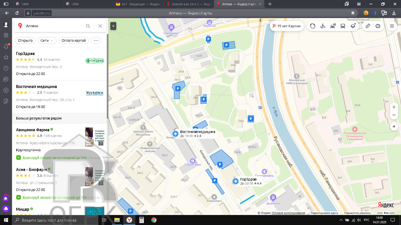The image size is (401, 225).
Task: Toggle the "Открыто" filter chip
Action: click(x=25, y=41)
